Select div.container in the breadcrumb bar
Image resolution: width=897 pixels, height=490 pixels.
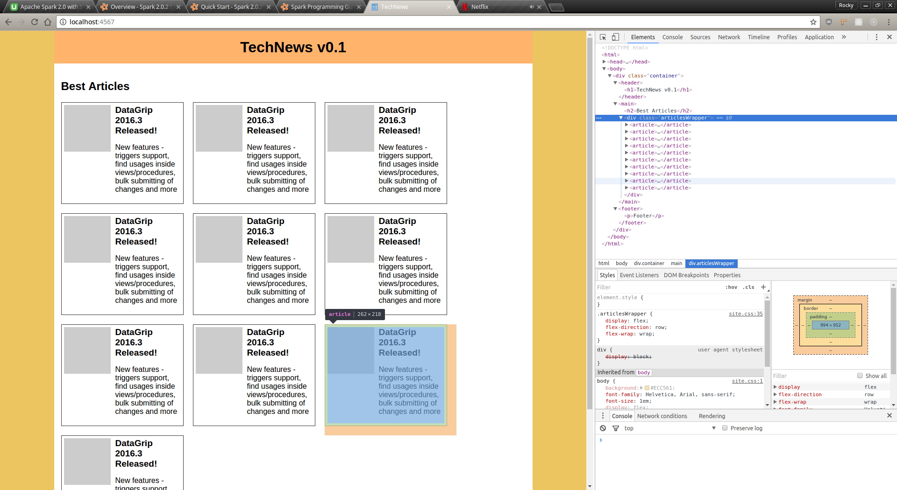[x=649, y=263]
